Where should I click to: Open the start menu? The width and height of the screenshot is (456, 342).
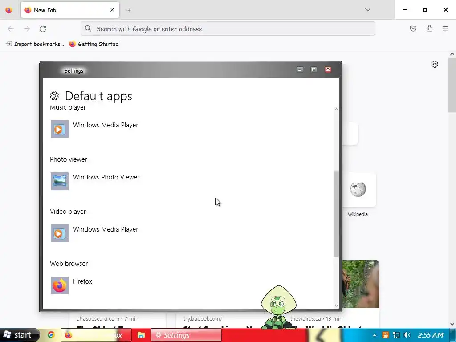pyautogui.click(x=19, y=335)
